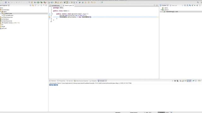This screenshot has height=113, width=202.
Task: Maximize the editor area
Action: click(157, 5)
